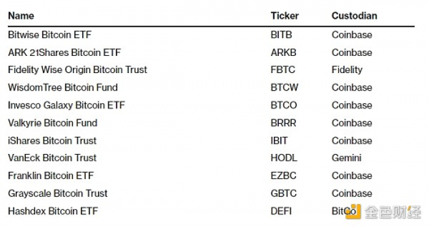Click the Custodian column header
Viewport: 429px width, 227px height.
[354, 15]
